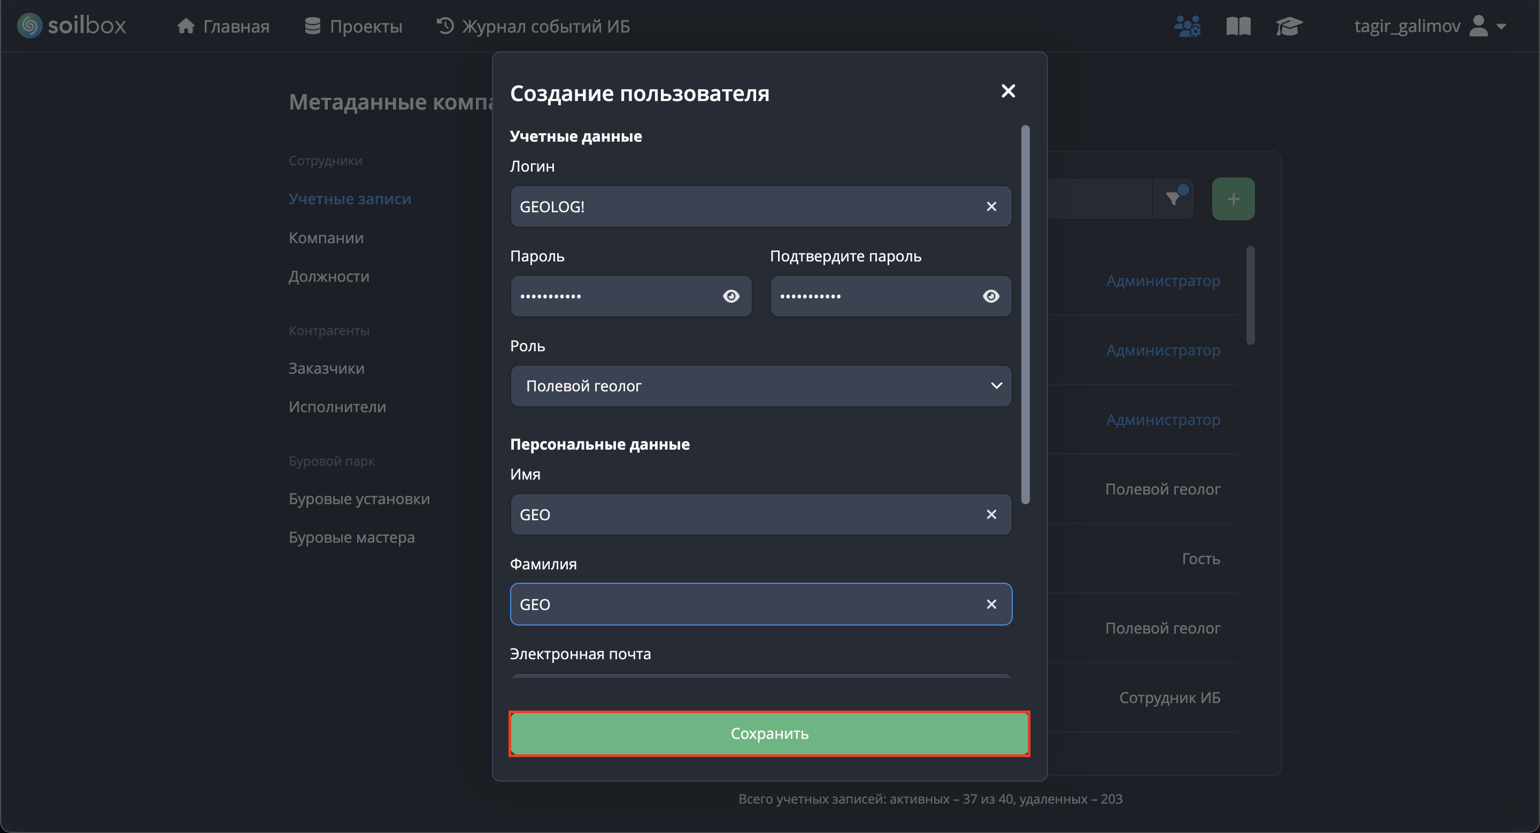Viewport: 1540px width, 833px height.
Task: Clear the Имя field using its X icon
Action: (991, 514)
